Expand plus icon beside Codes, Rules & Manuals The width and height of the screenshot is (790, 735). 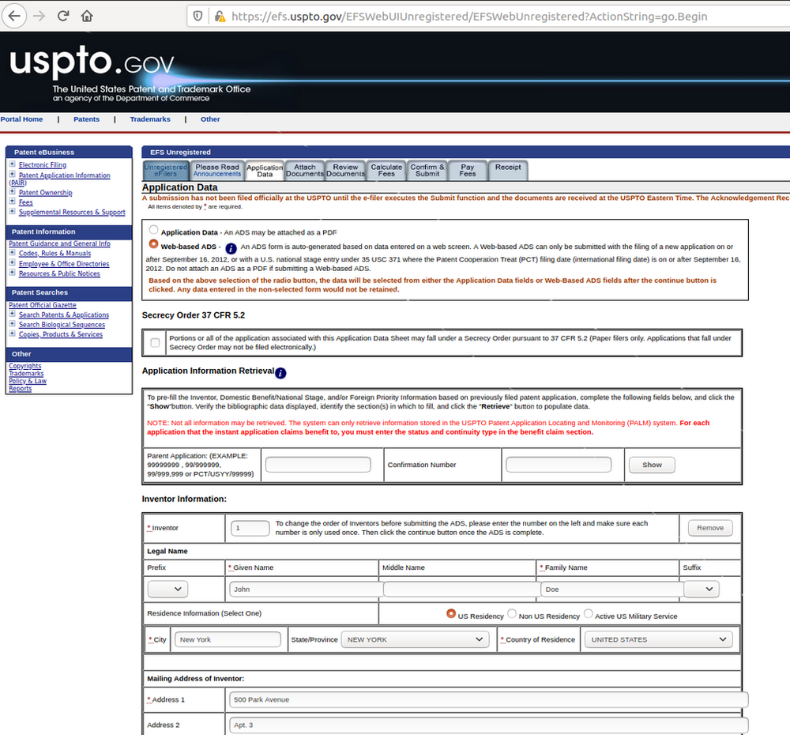(12, 253)
